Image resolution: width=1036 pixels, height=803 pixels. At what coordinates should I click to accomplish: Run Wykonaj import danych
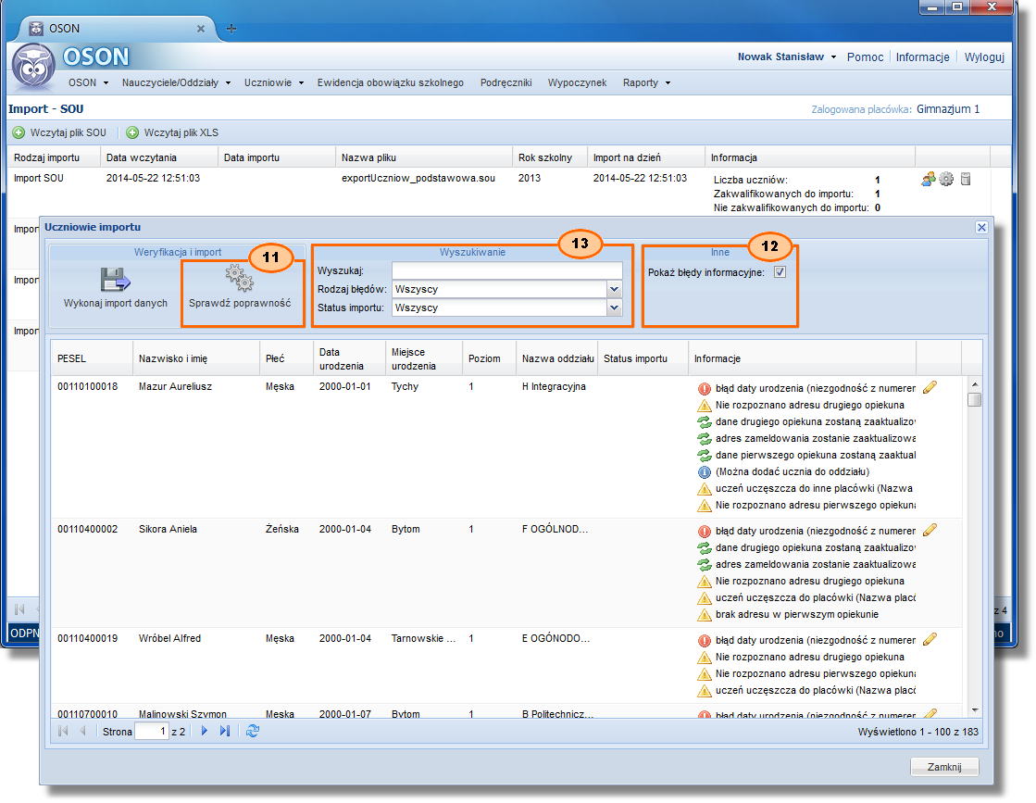tap(116, 288)
